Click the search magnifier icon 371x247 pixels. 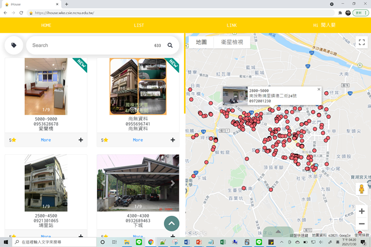tap(170, 45)
